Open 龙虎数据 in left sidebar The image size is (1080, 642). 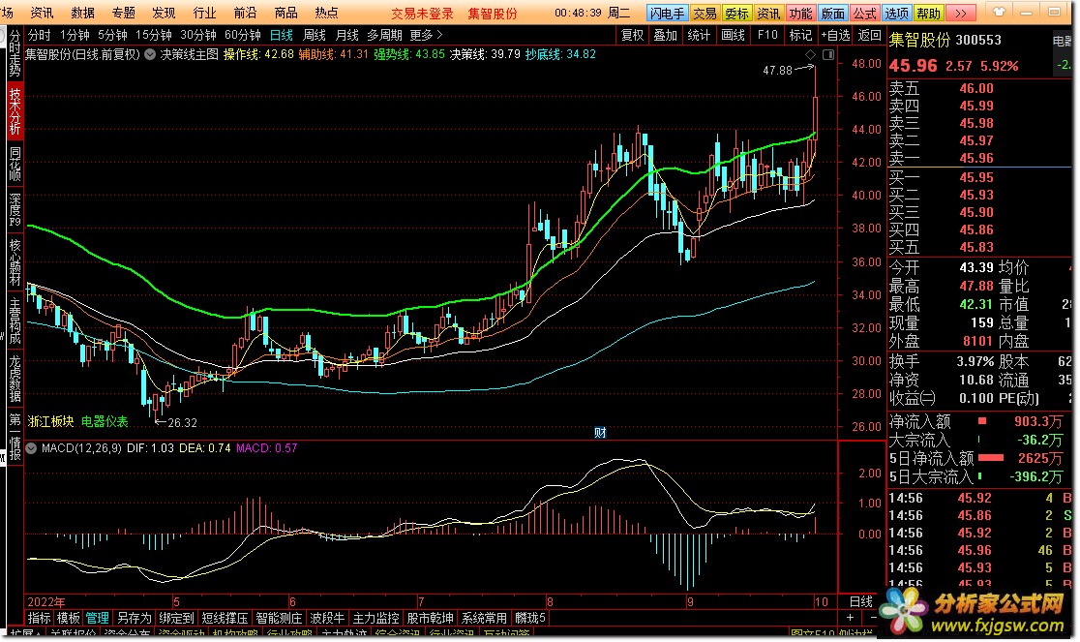[x=15, y=379]
